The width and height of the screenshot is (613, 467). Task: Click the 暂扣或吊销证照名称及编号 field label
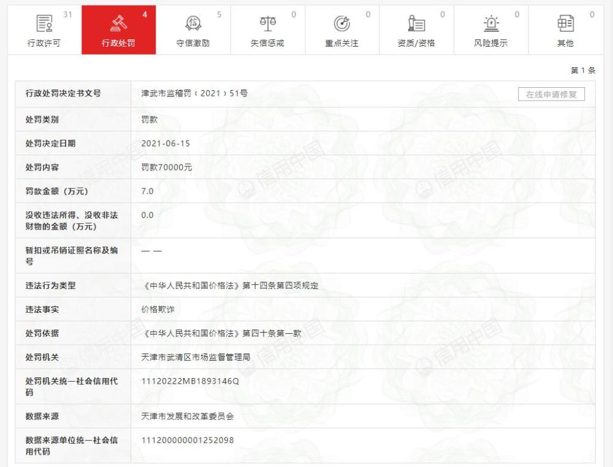[72, 256]
